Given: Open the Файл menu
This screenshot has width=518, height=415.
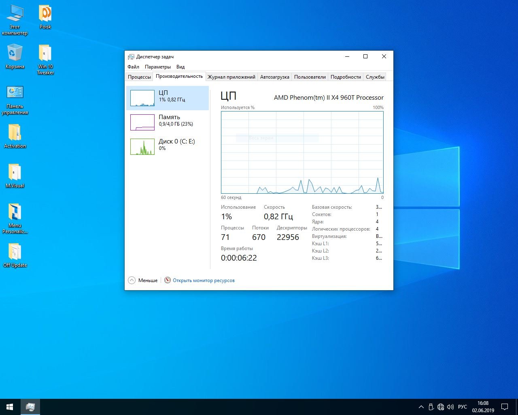Looking at the screenshot, I should click(133, 67).
